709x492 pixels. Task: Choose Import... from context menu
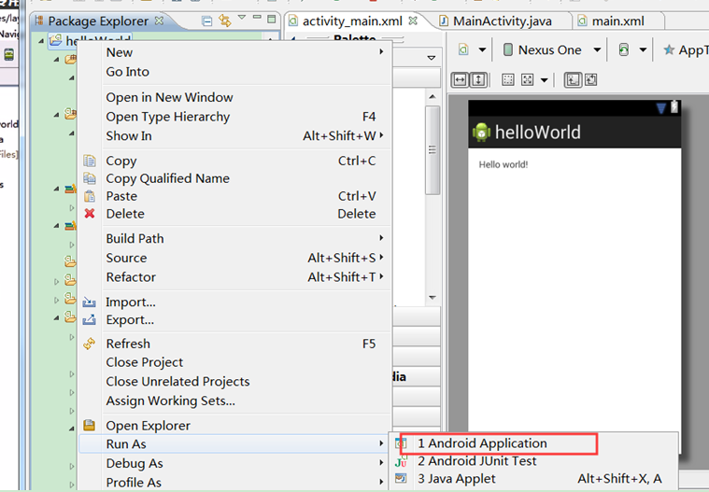(234, 302)
